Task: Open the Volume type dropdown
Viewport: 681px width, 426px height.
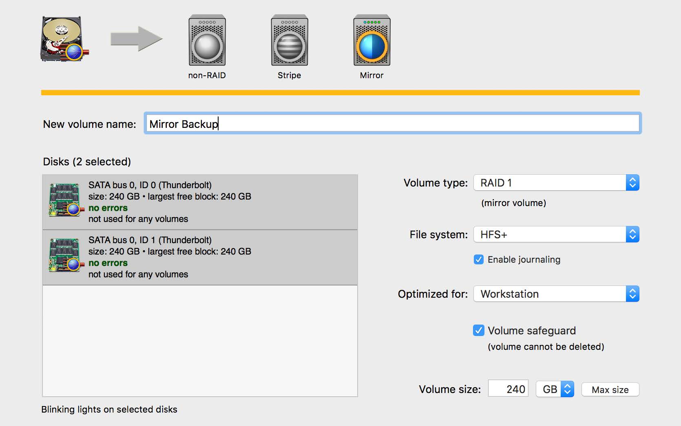Action: pyautogui.click(x=556, y=183)
